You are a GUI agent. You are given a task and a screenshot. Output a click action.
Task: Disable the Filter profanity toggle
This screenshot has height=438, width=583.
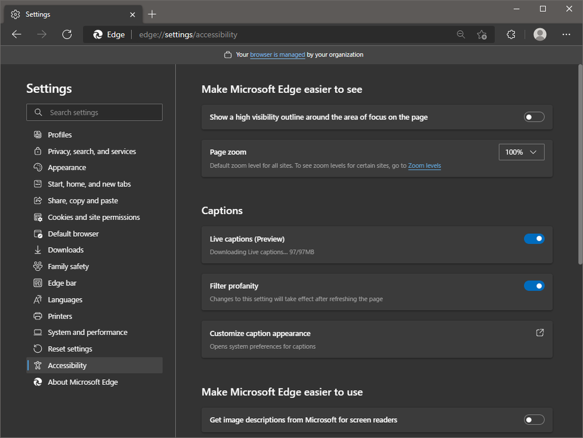click(x=534, y=286)
